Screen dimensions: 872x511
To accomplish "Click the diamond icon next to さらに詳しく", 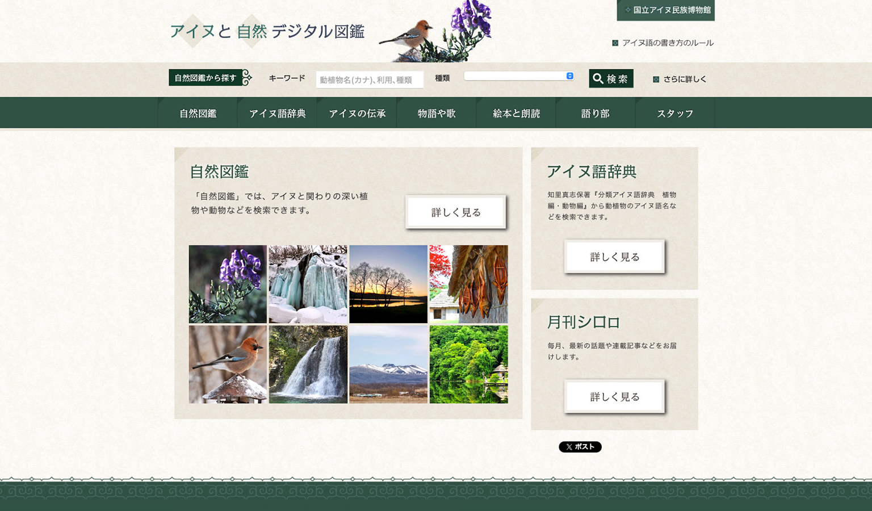I will click(656, 79).
